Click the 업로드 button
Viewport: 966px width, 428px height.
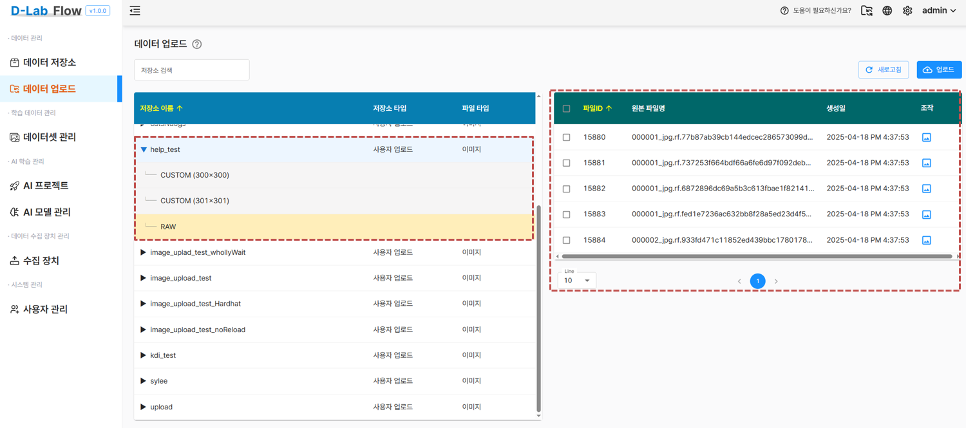pyautogui.click(x=939, y=70)
